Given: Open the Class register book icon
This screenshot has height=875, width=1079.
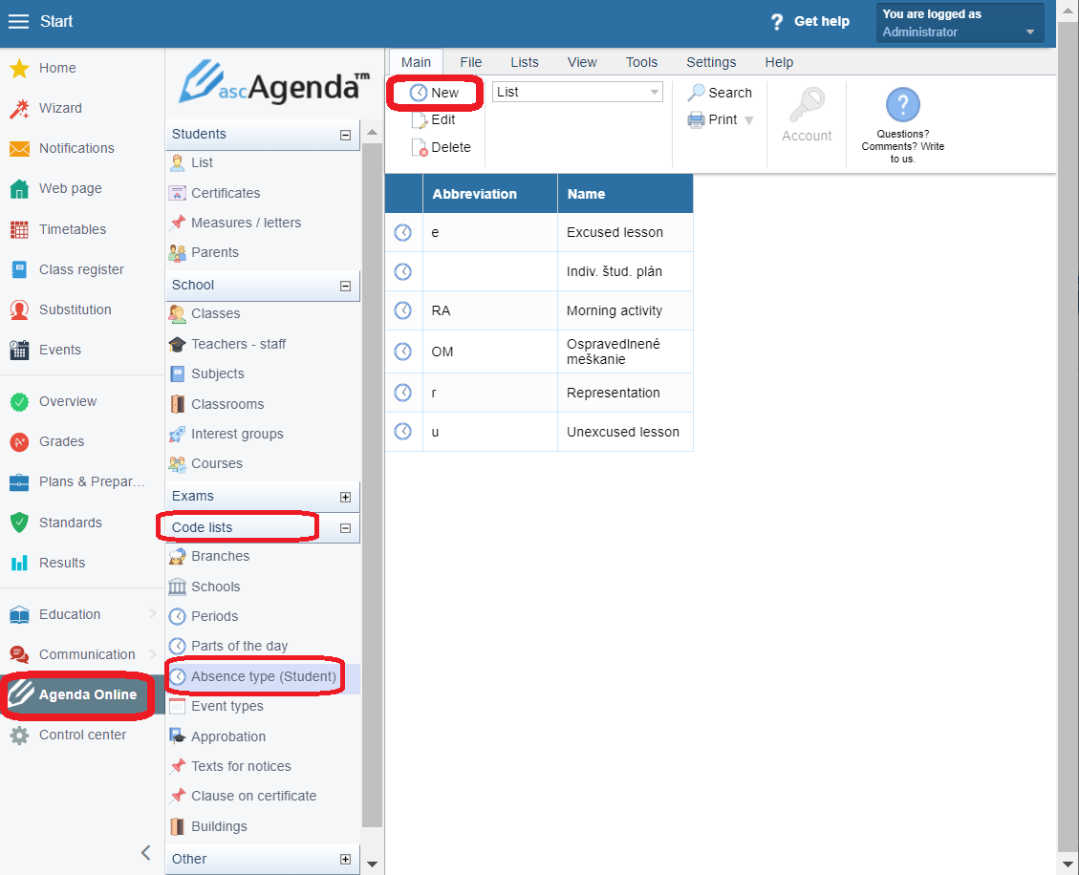Looking at the screenshot, I should pos(19,269).
